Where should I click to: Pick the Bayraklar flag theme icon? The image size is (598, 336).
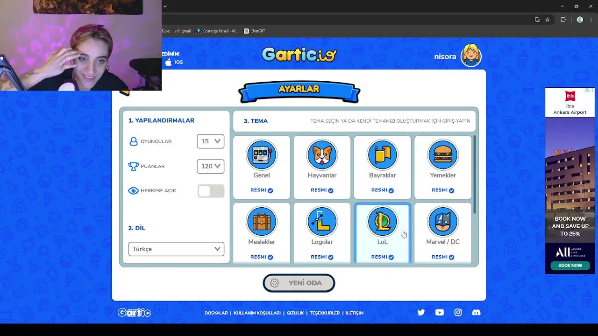tap(383, 155)
